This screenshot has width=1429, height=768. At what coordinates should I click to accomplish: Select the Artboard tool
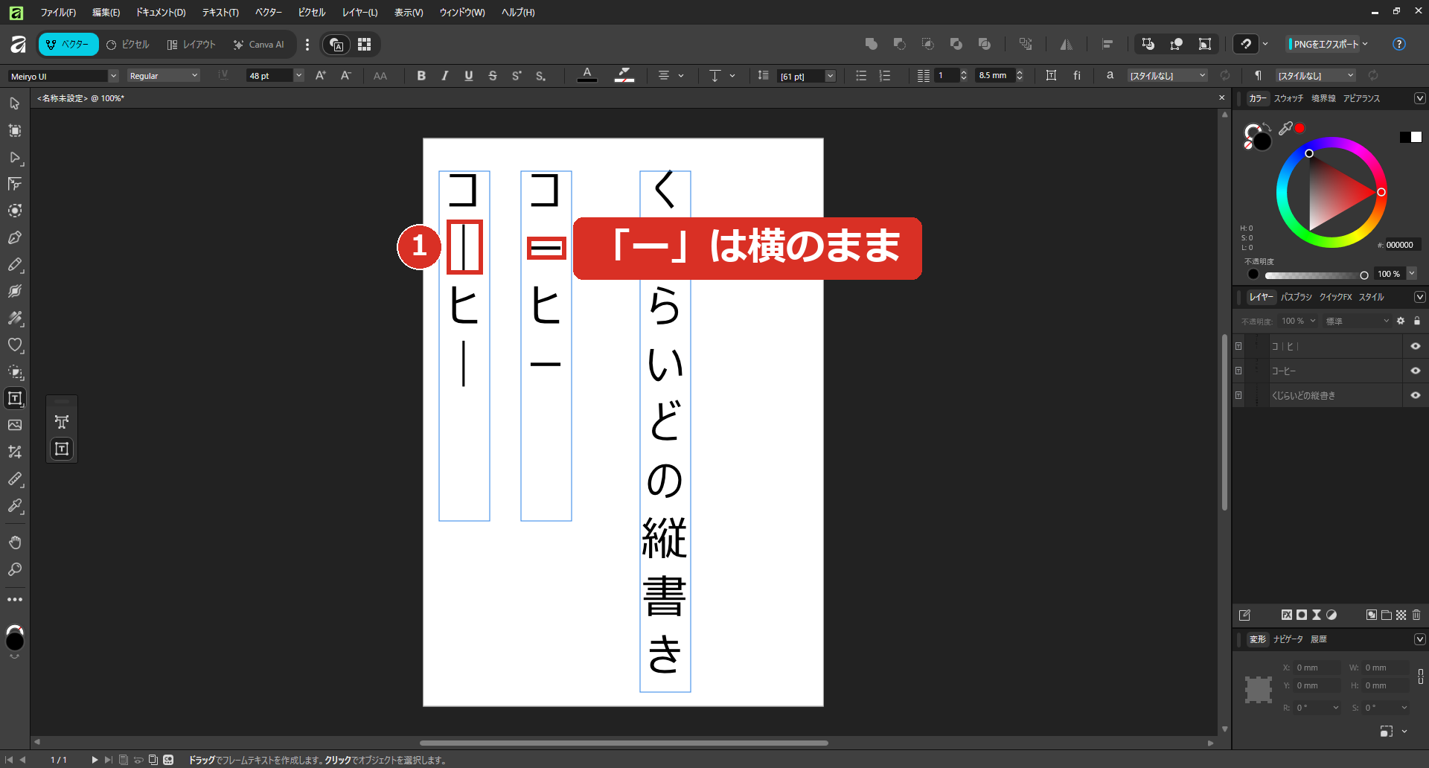point(14,130)
